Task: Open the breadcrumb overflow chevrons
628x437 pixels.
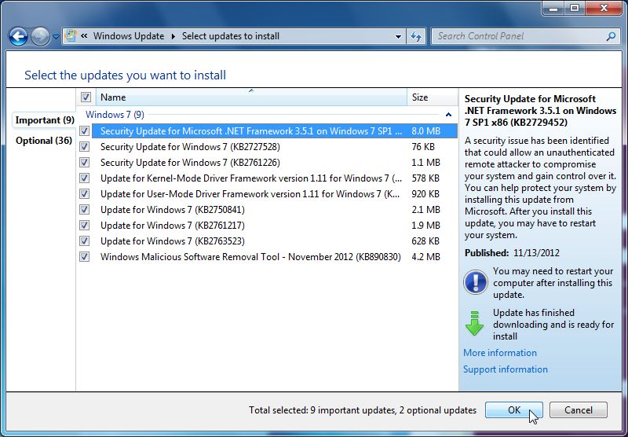Action: click(x=84, y=35)
